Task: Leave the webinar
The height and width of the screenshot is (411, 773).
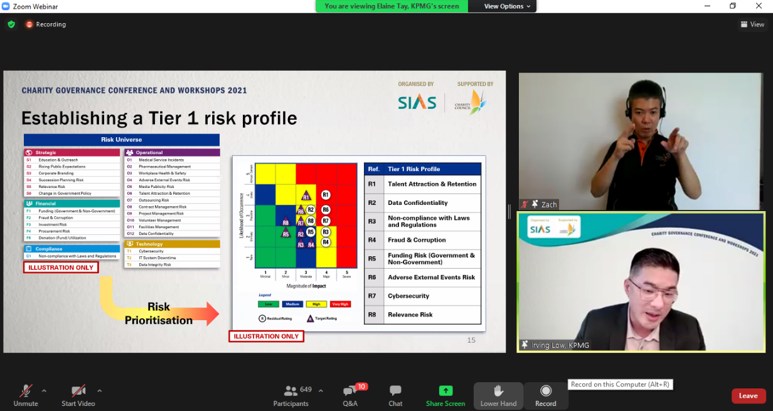Action: 748,395
